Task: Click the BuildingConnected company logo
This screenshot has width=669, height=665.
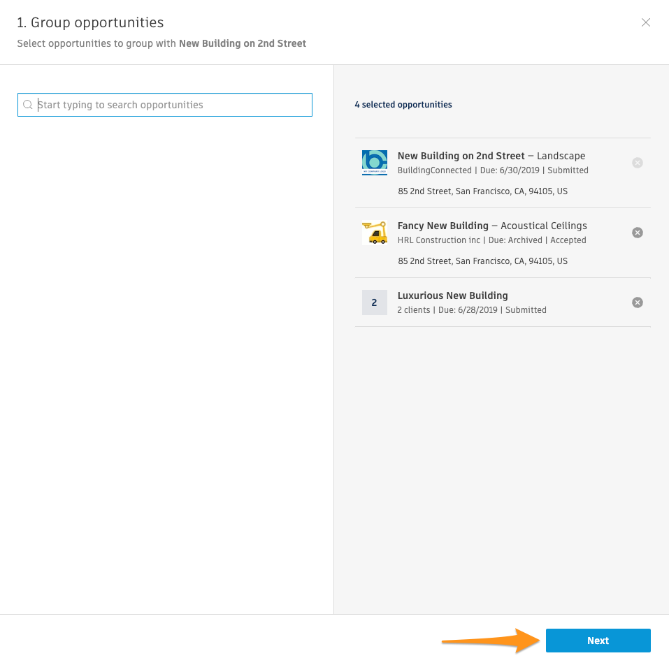Action: click(x=375, y=163)
